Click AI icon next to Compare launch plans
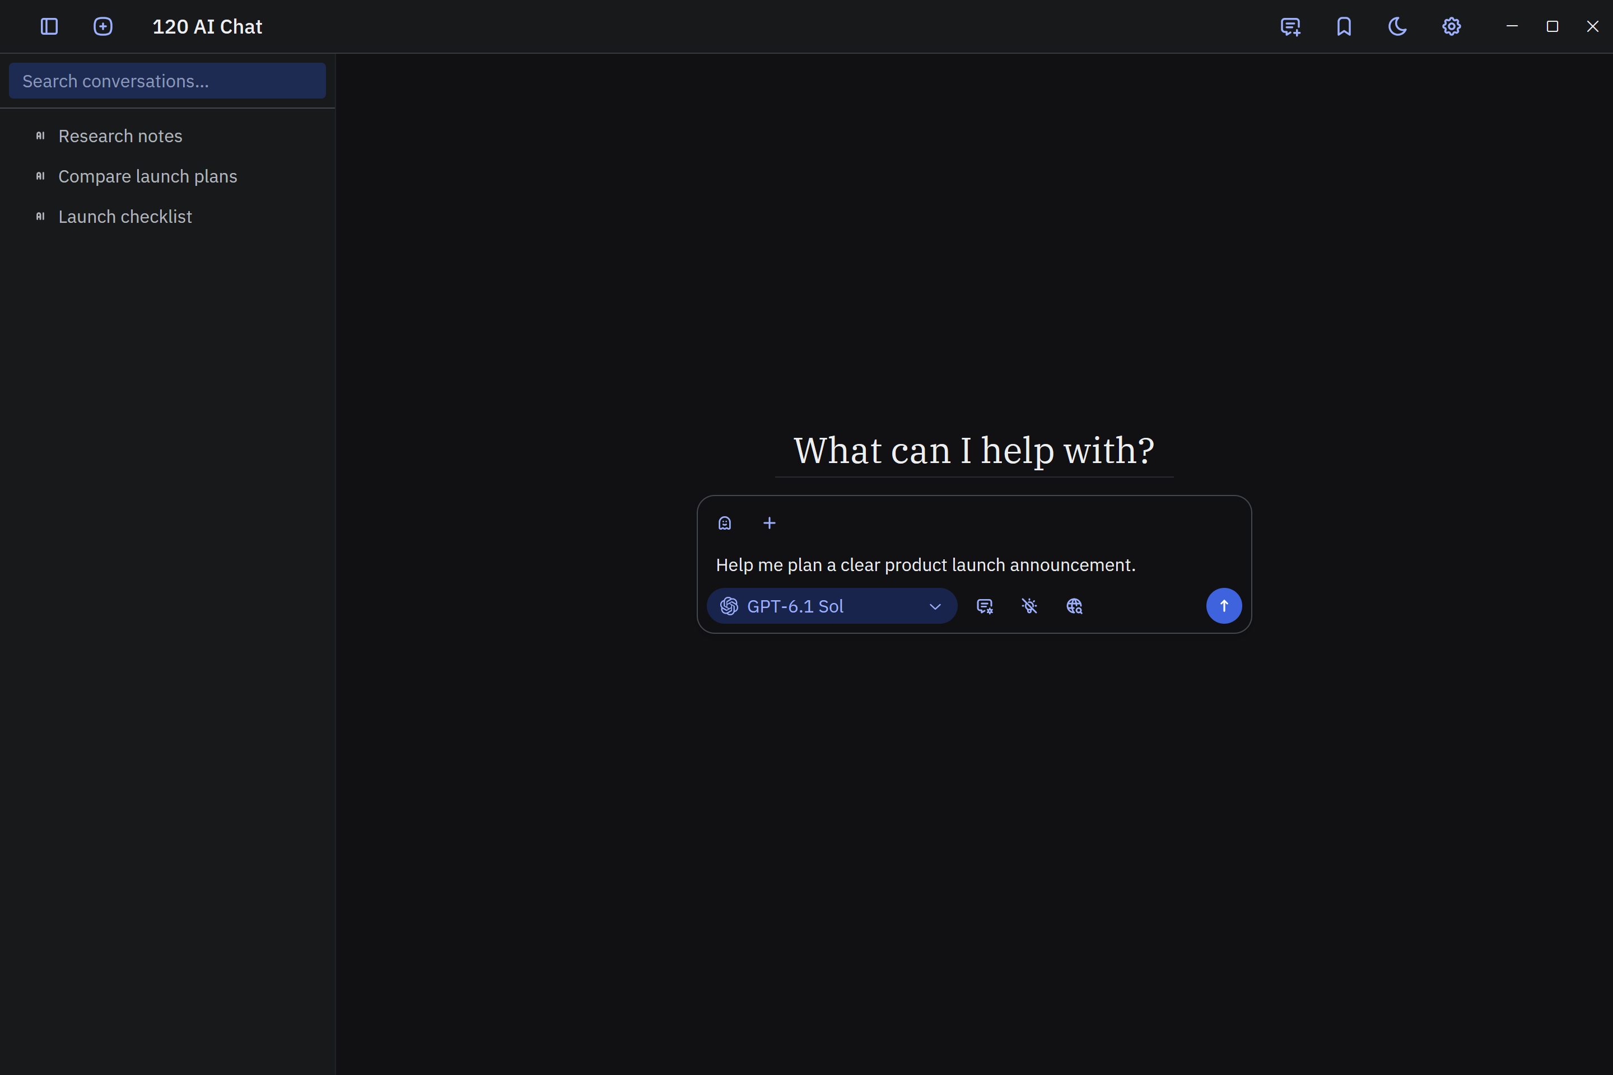Viewport: 1613px width, 1075px height. point(40,176)
